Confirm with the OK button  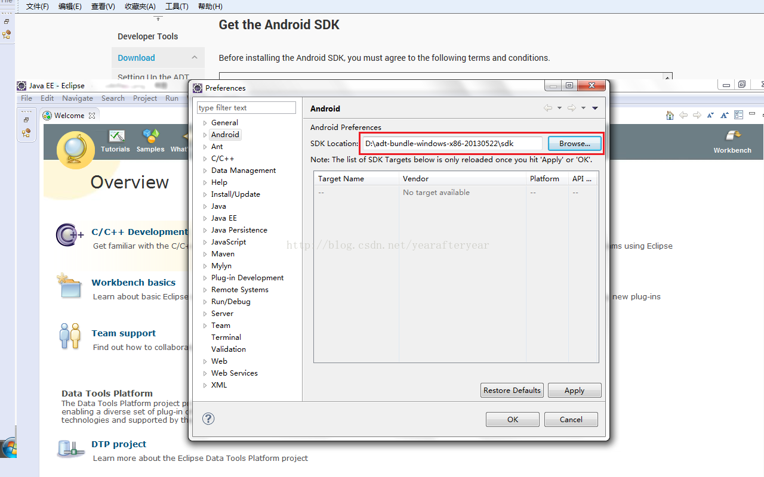513,420
